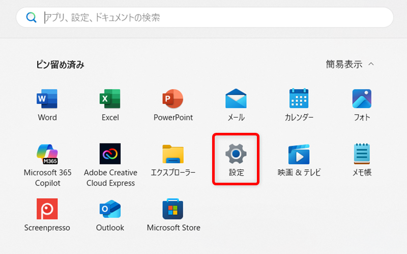Open the 設定 settings gear icon
The height and width of the screenshot is (254, 407).
236,154
